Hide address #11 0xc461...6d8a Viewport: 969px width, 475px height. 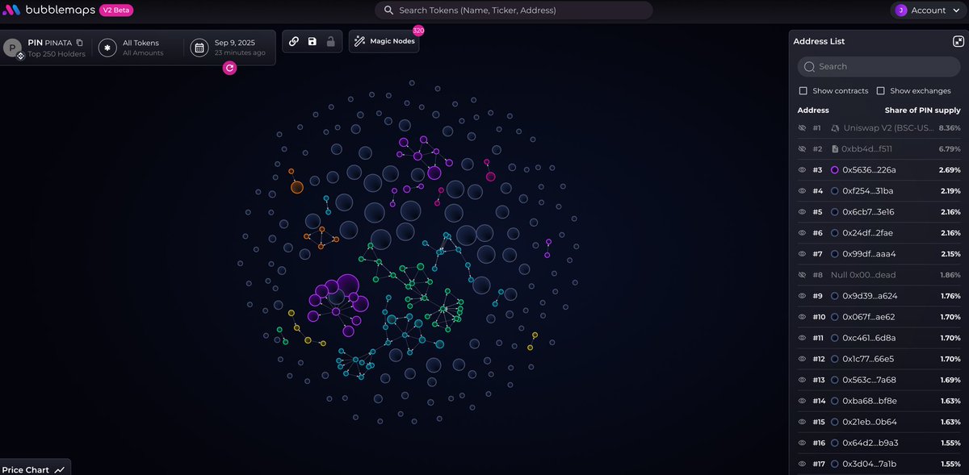pyautogui.click(x=803, y=338)
